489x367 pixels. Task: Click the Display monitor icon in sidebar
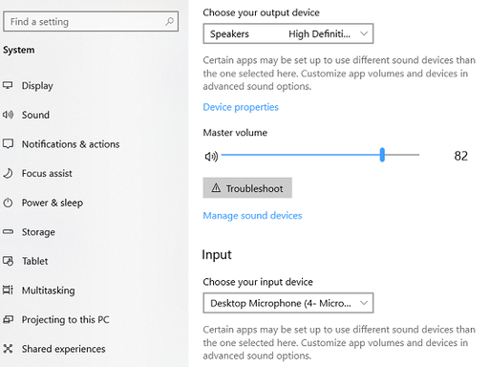[8, 85]
